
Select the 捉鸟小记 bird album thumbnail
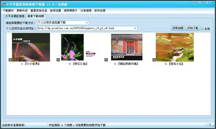(x=174, y=47)
